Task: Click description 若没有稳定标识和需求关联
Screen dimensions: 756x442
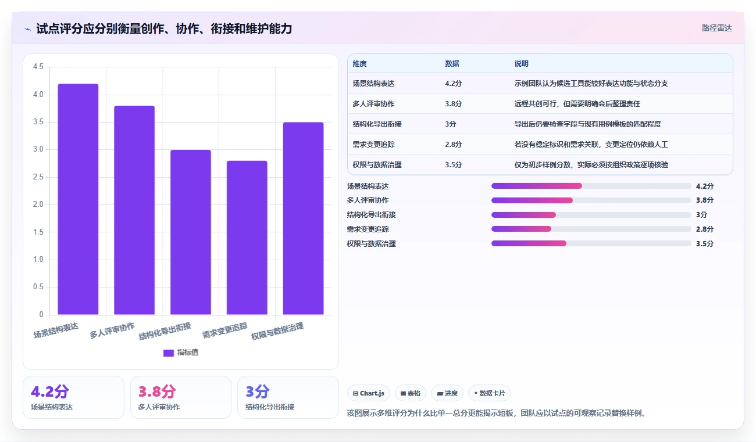Action: (556, 145)
